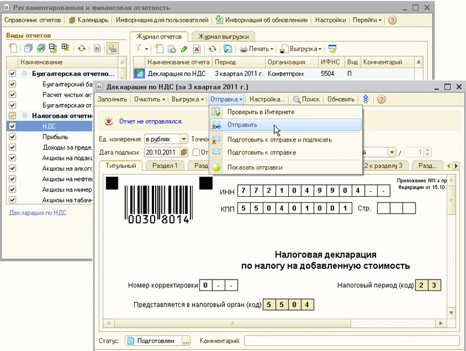Open calendar picker next to Дата подписи
The height and width of the screenshot is (351, 466).
pos(184,153)
